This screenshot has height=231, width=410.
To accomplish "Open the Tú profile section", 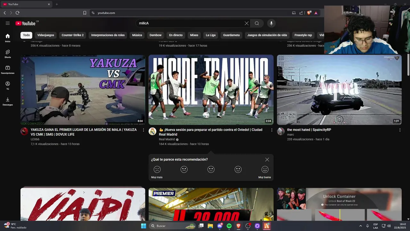I will tap(8, 85).
